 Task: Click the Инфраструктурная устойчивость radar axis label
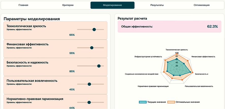[148, 57]
